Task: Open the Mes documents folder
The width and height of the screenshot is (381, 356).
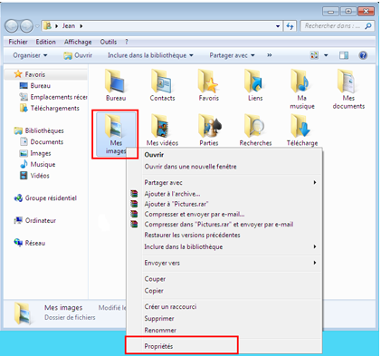Action: click(x=348, y=89)
